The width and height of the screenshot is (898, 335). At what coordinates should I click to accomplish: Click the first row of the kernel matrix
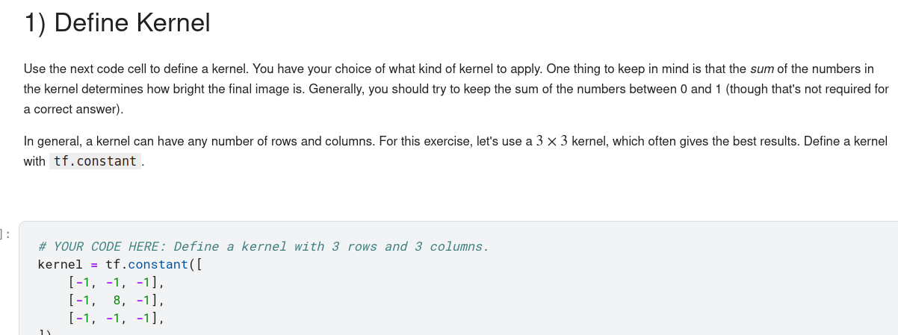[x=115, y=283]
